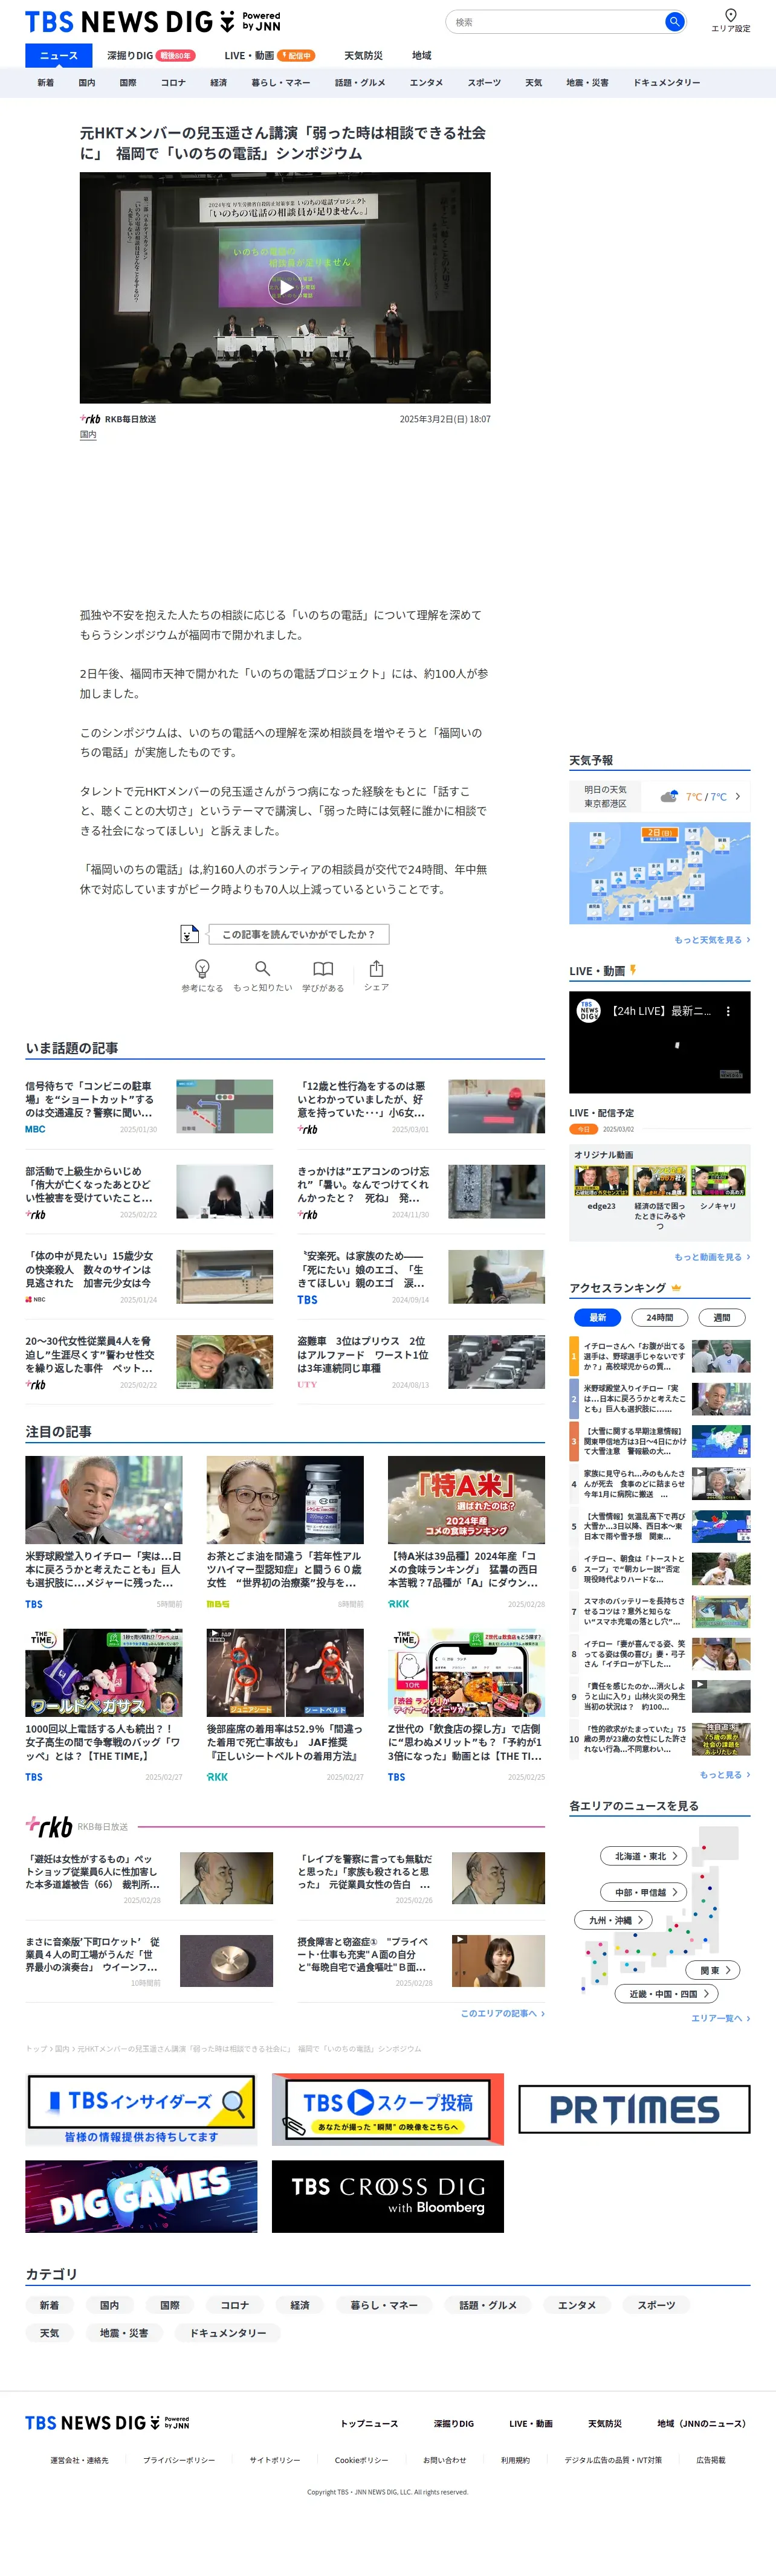Select the 今日 schedule pill
Image resolution: width=776 pixels, height=2576 pixels.
point(583,1129)
